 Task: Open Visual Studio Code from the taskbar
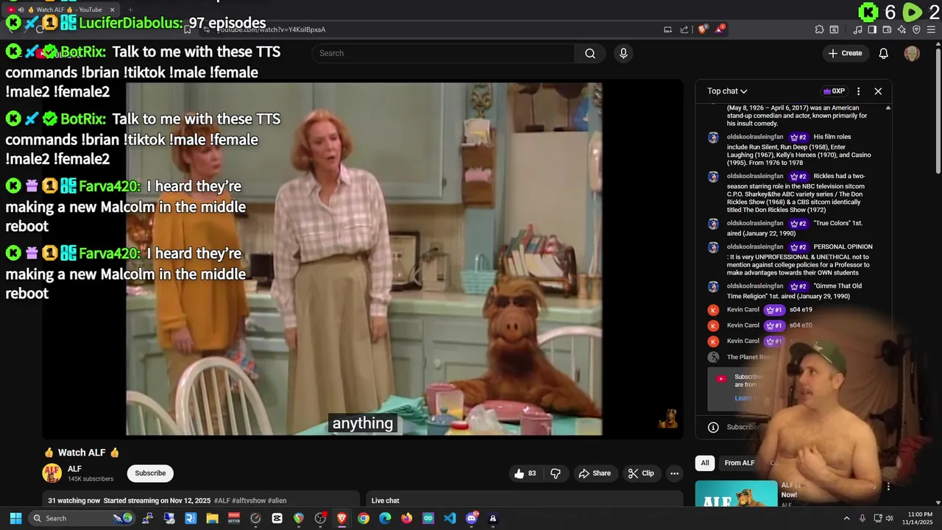point(450,518)
